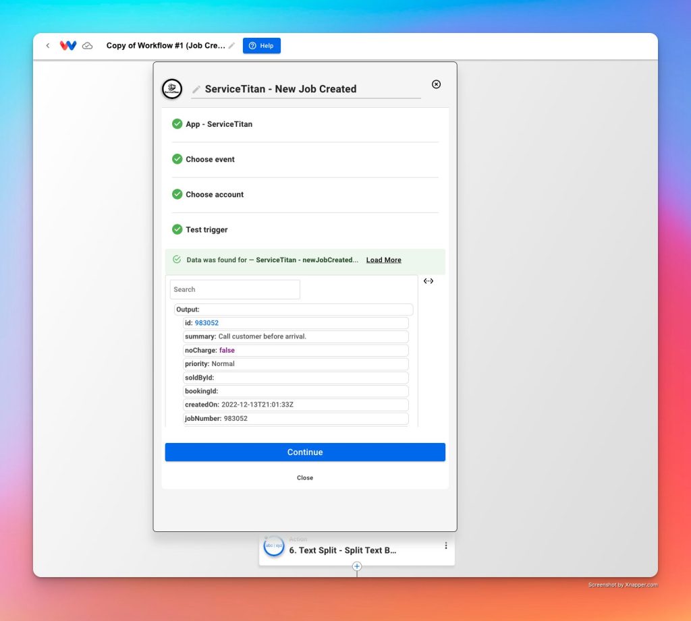Expand the Choose event section
Screen dimensions: 691x621
click(305, 159)
